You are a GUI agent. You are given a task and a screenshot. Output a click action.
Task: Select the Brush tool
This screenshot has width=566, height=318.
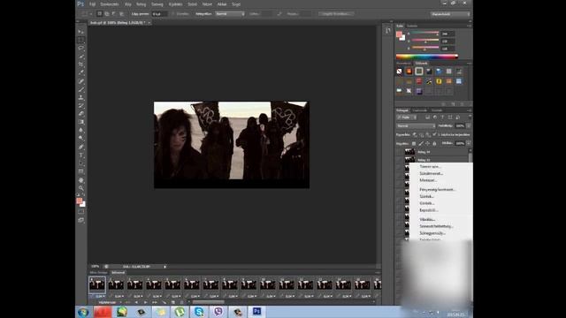pyautogui.click(x=80, y=89)
